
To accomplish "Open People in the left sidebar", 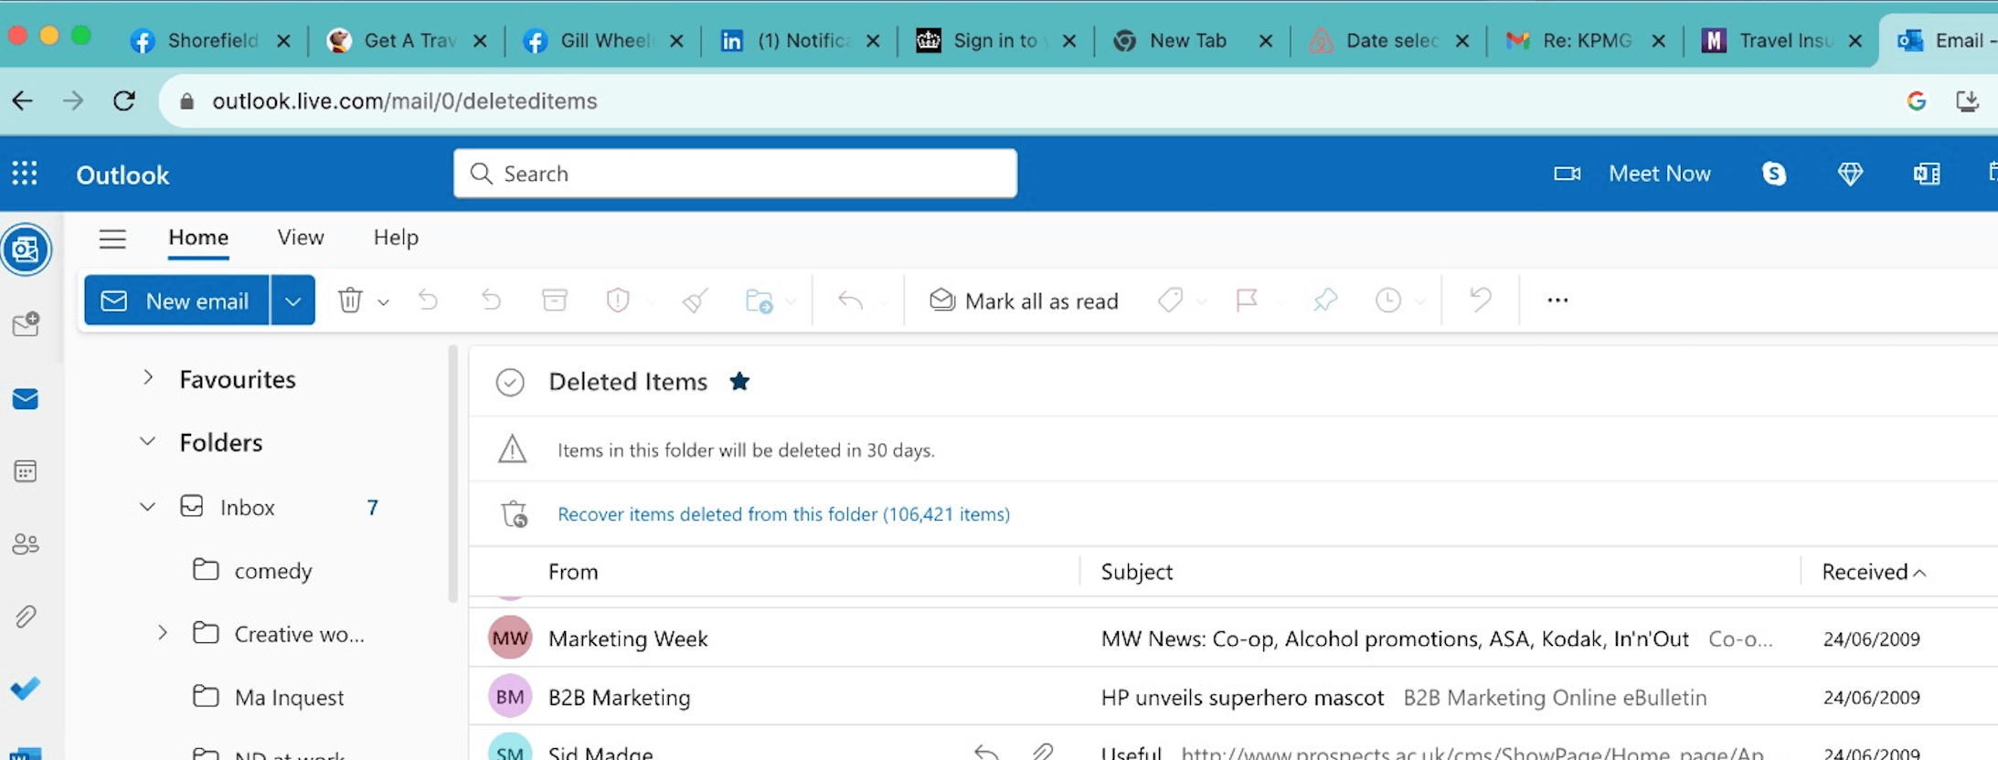I will coord(26,544).
